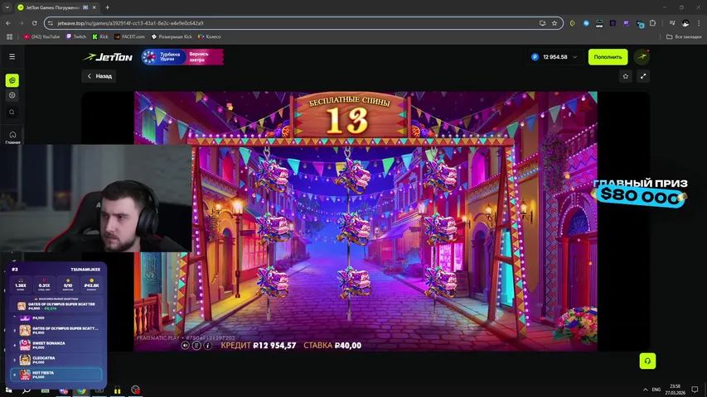Screen dimensions: 707x397
Task: Open the slot game menu icon
Action: pyautogui.click(x=196, y=345)
